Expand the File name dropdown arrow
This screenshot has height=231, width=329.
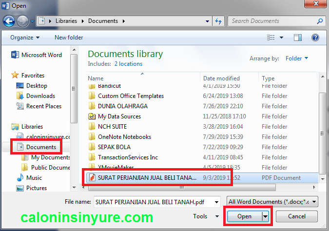pos(216,202)
